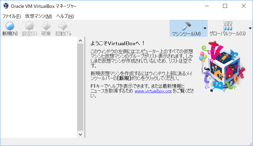Click the 新規(N) new machine icon
253x146 pixels.
pos(10,26)
